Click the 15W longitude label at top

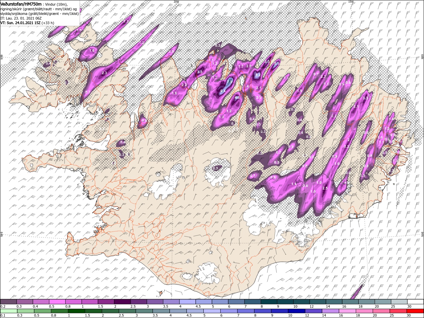[351, 2]
